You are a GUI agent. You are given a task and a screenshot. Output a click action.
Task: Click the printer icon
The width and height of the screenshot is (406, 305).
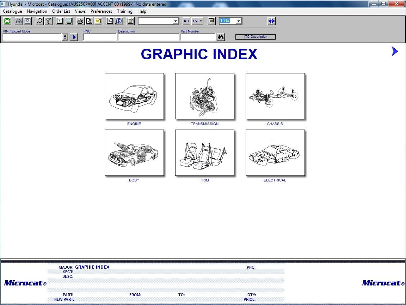(80, 21)
